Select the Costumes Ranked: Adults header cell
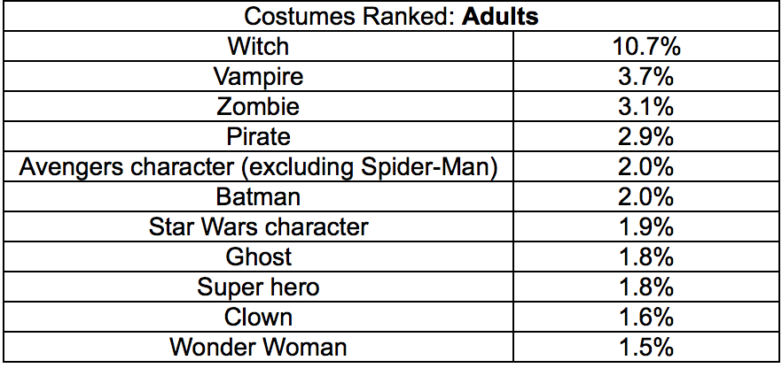Screen dimensions: 782x368 pyautogui.click(x=391, y=17)
